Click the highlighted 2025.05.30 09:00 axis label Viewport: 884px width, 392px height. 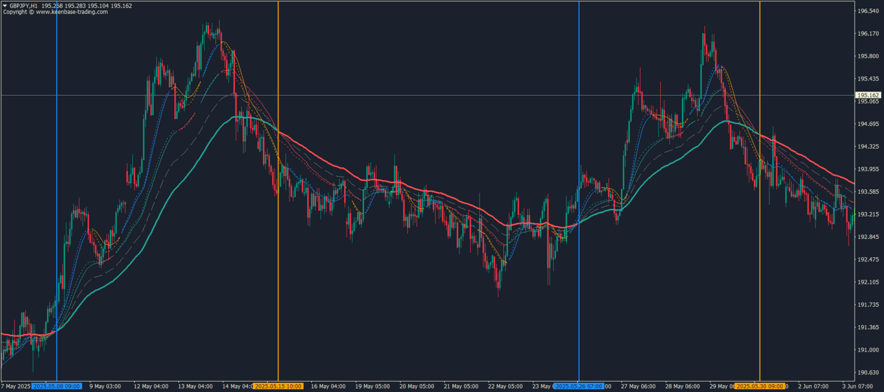759,386
